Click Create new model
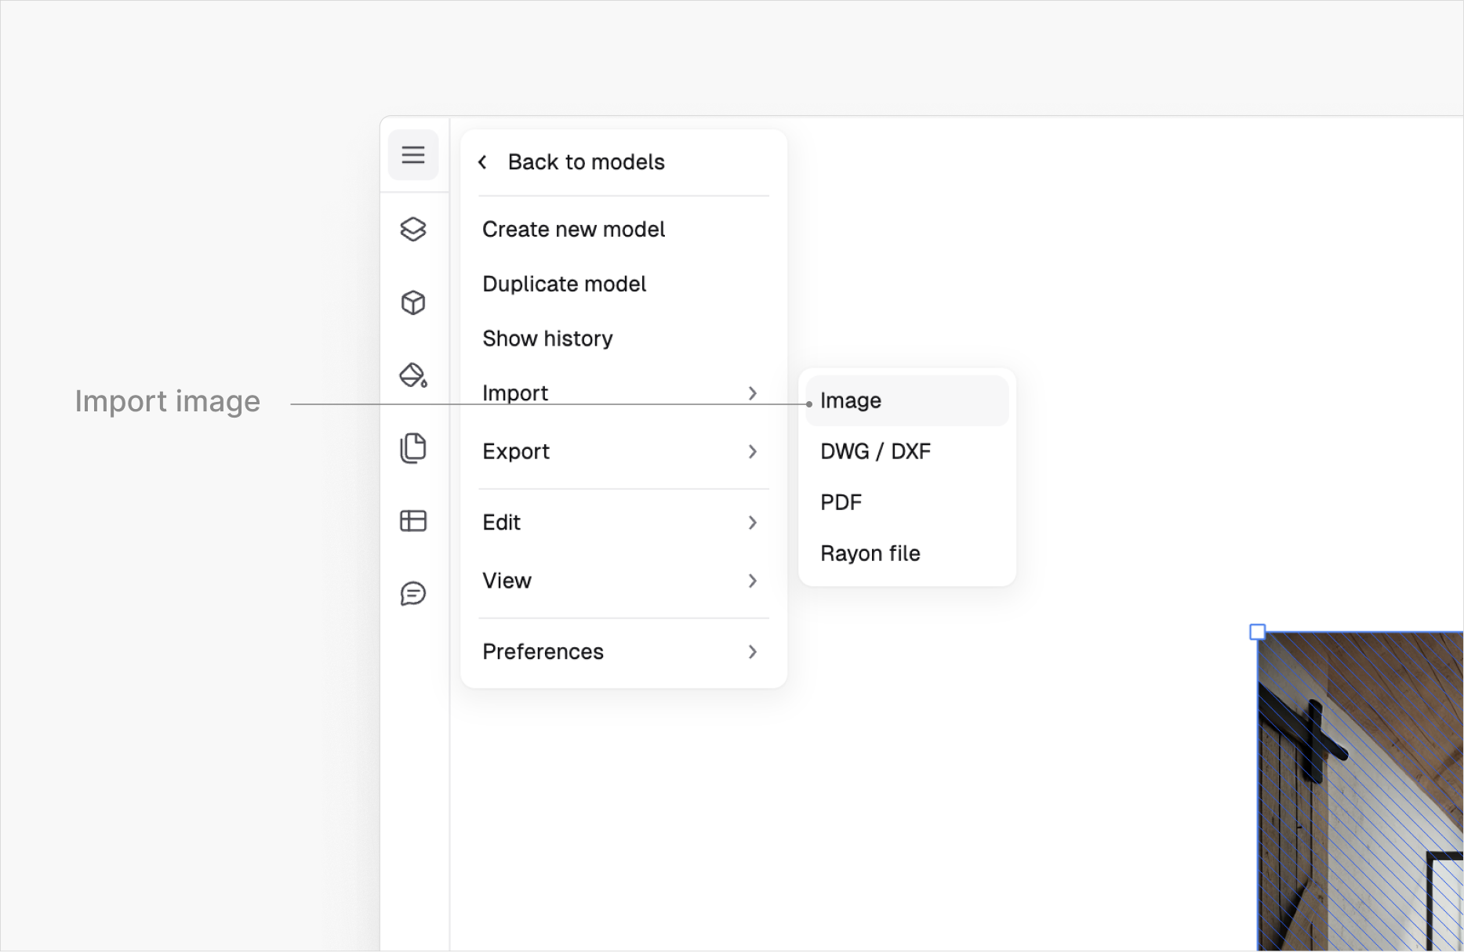The width and height of the screenshot is (1464, 952). tap(573, 230)
